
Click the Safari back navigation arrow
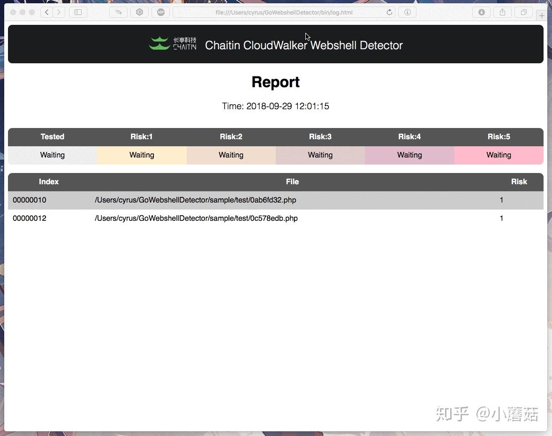46,12
